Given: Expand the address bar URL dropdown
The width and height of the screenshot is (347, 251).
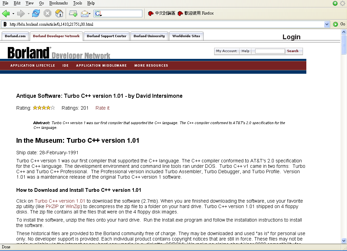Looking at the screenshot, I should point(327,24).
